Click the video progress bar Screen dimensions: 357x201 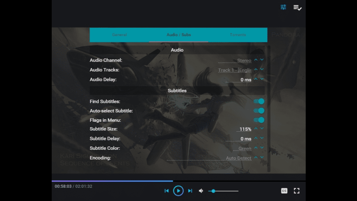tap(178, 181)
